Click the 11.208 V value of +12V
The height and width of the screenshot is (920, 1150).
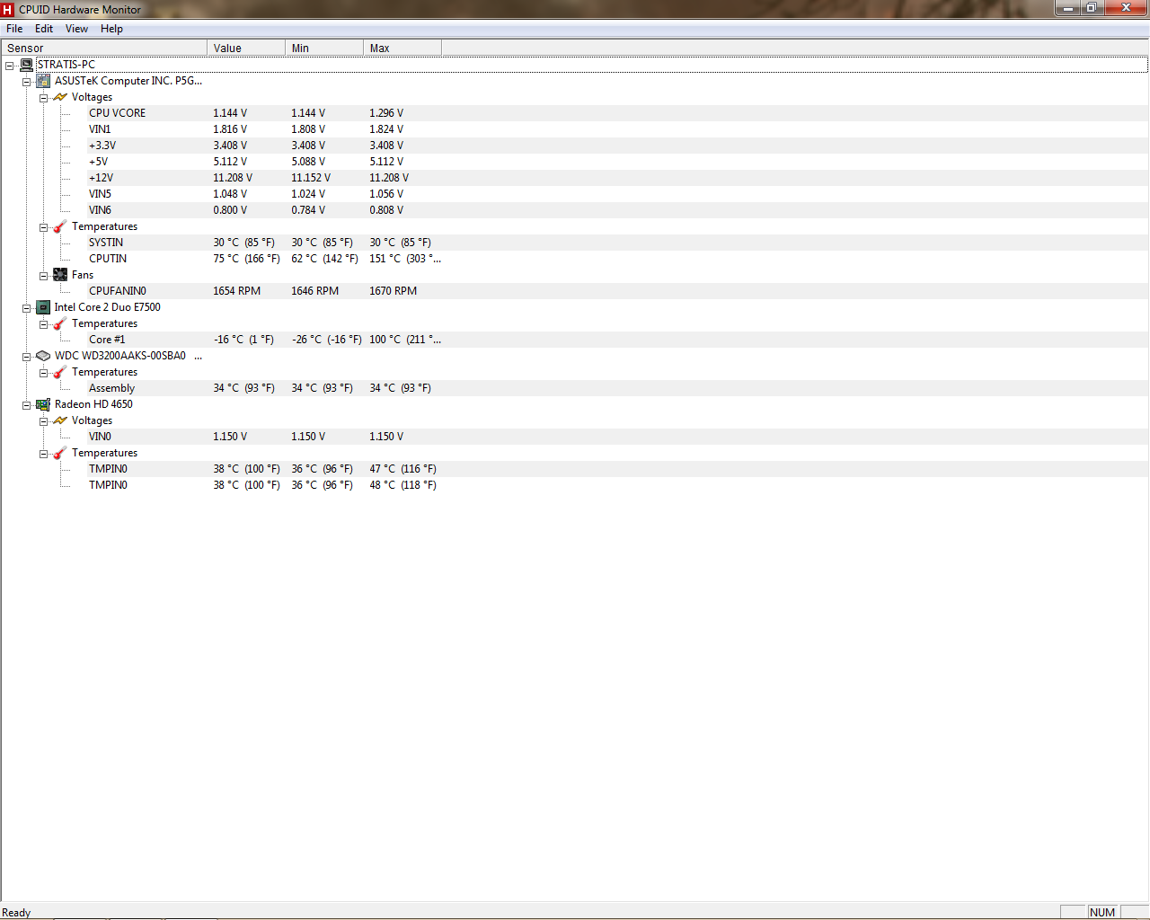(x=233, y=178)
